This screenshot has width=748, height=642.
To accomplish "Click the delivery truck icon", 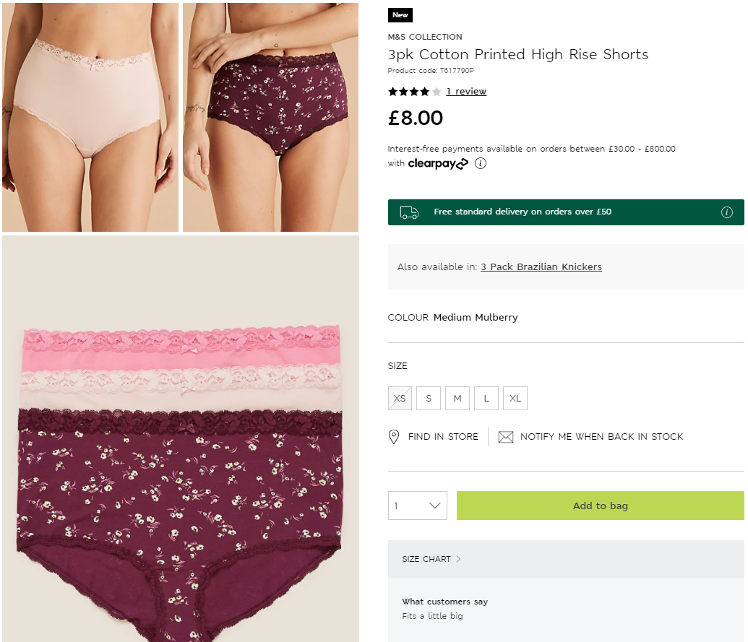I will (410, 212).
